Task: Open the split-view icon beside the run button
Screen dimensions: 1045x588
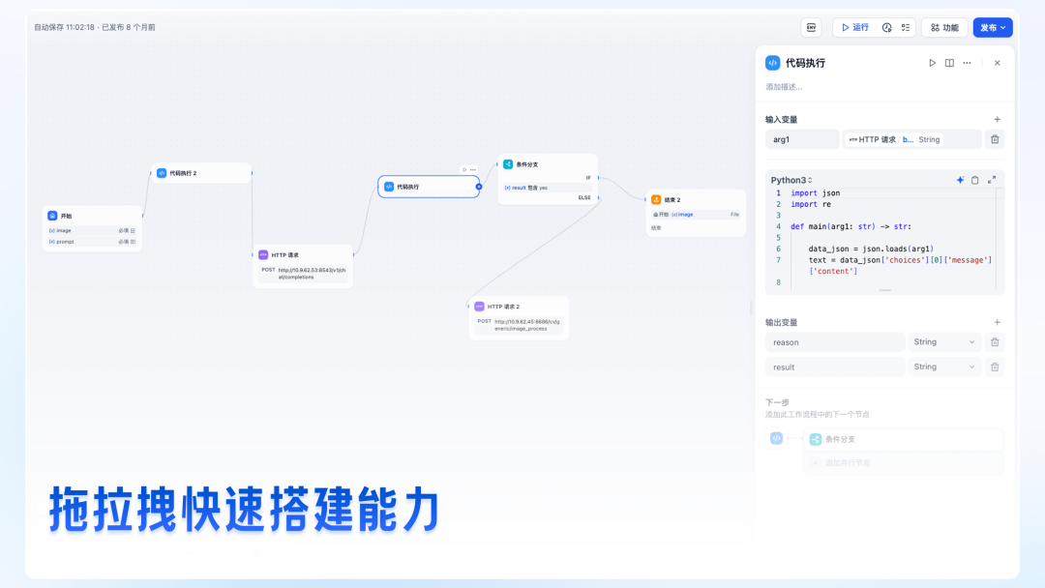Action: (949, 62)
